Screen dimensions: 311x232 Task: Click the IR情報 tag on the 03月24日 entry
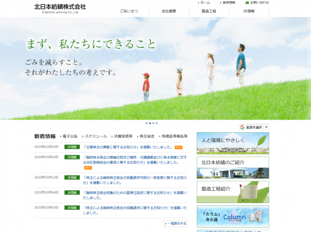point(72,157)
